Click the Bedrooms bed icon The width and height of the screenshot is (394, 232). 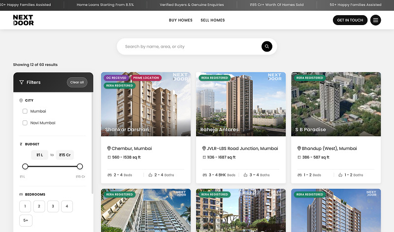click(x=21, y=194)
